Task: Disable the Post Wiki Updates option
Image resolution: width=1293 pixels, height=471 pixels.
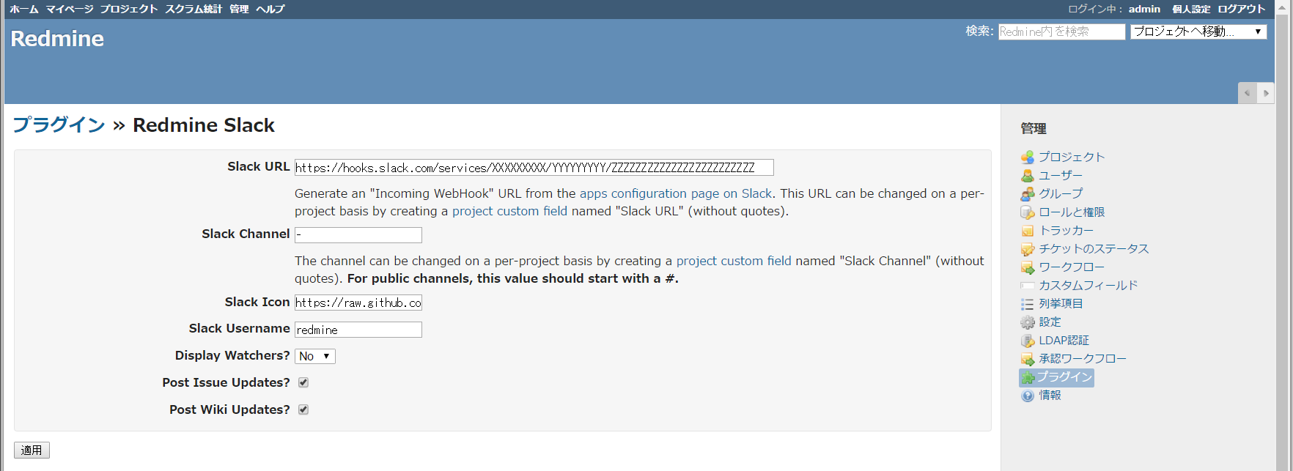Action: pos(303,409)
